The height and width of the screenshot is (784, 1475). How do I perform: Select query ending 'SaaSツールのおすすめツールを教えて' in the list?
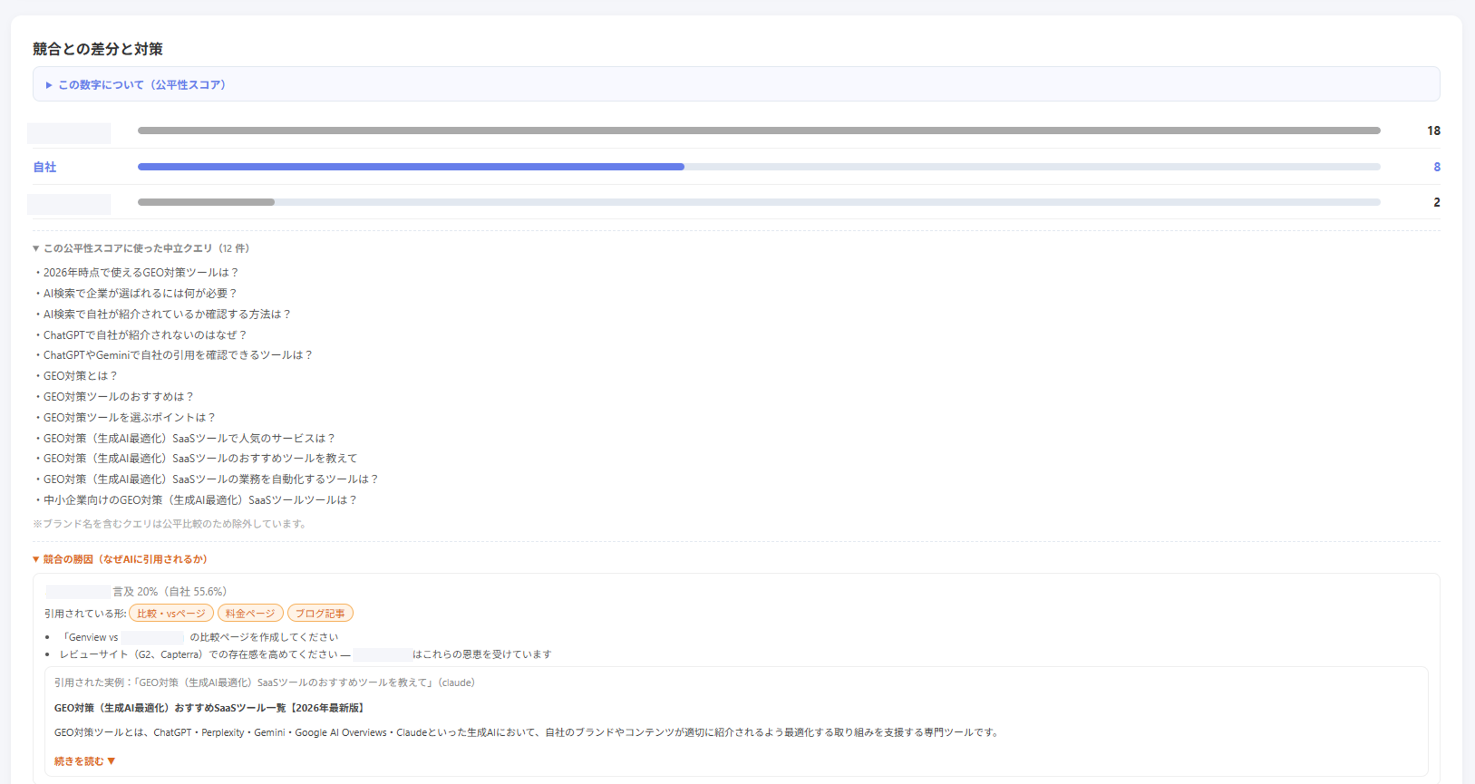point(201,458)
